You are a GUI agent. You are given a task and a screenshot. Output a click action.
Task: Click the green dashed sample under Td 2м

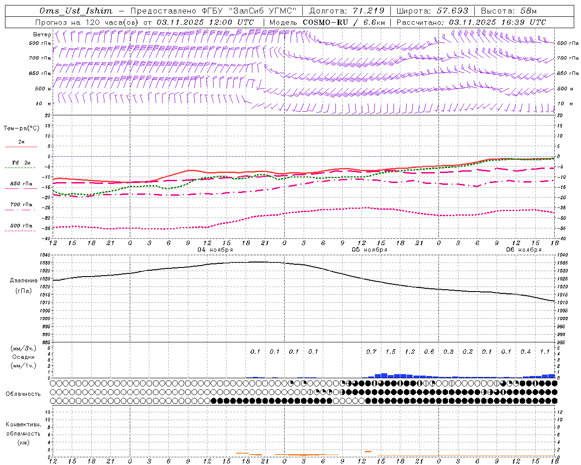pyautogui.click(x=21, y=168)
